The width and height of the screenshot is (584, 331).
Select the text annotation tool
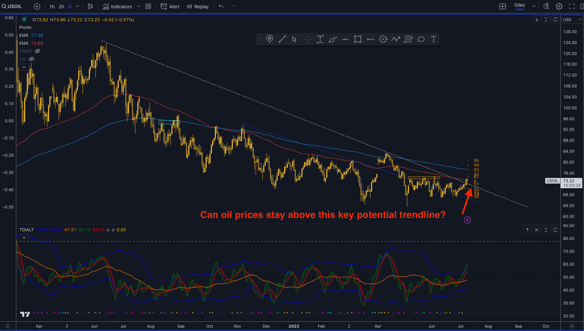click(x=433, y=39)
